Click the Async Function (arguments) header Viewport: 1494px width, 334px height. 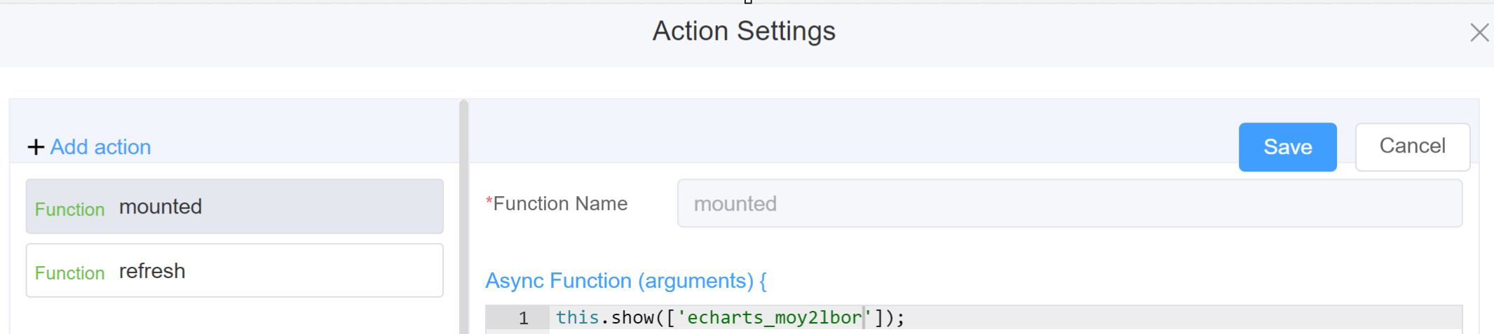[625, 281]
